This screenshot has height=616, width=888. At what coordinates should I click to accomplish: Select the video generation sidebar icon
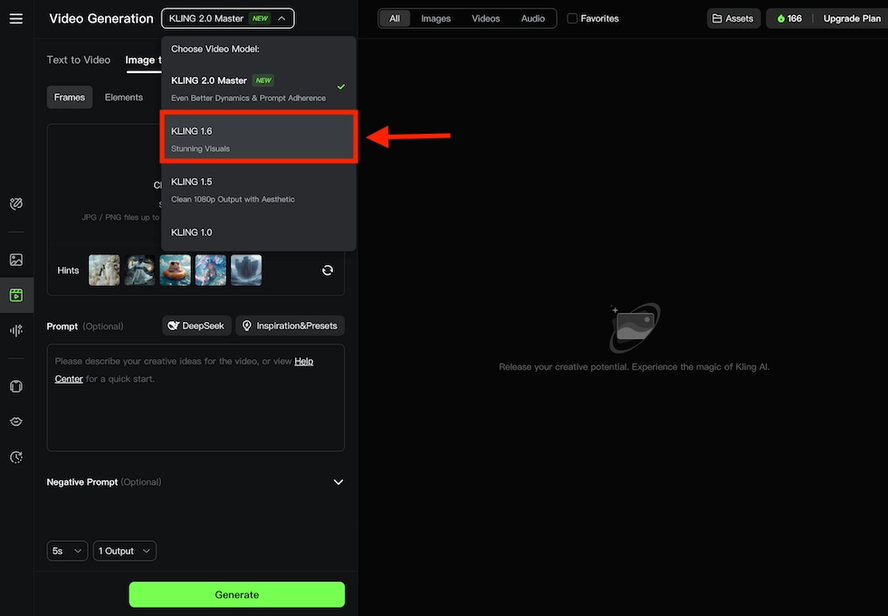[x=16, y=295]
